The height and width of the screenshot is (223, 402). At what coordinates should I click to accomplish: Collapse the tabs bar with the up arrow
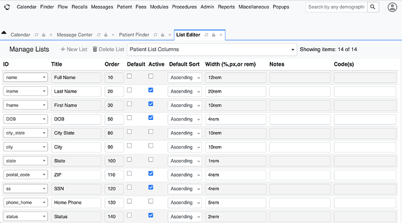(x=4, y=33)
